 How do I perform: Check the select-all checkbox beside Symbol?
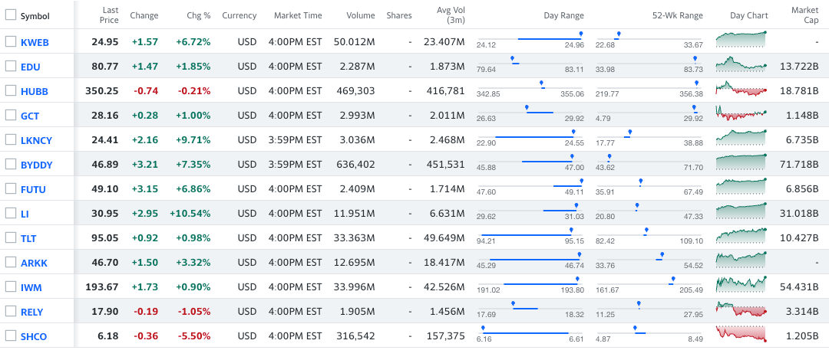tap(11, 15)
